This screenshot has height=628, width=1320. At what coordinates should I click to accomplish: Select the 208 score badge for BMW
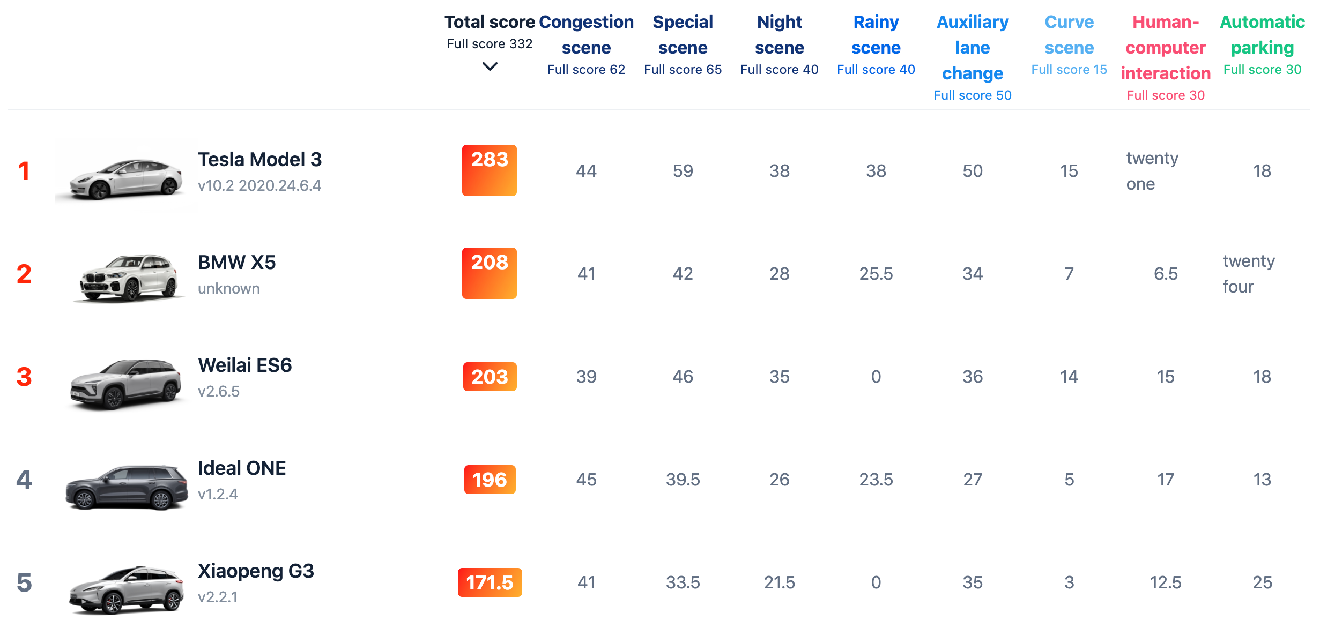coord(489,273)
